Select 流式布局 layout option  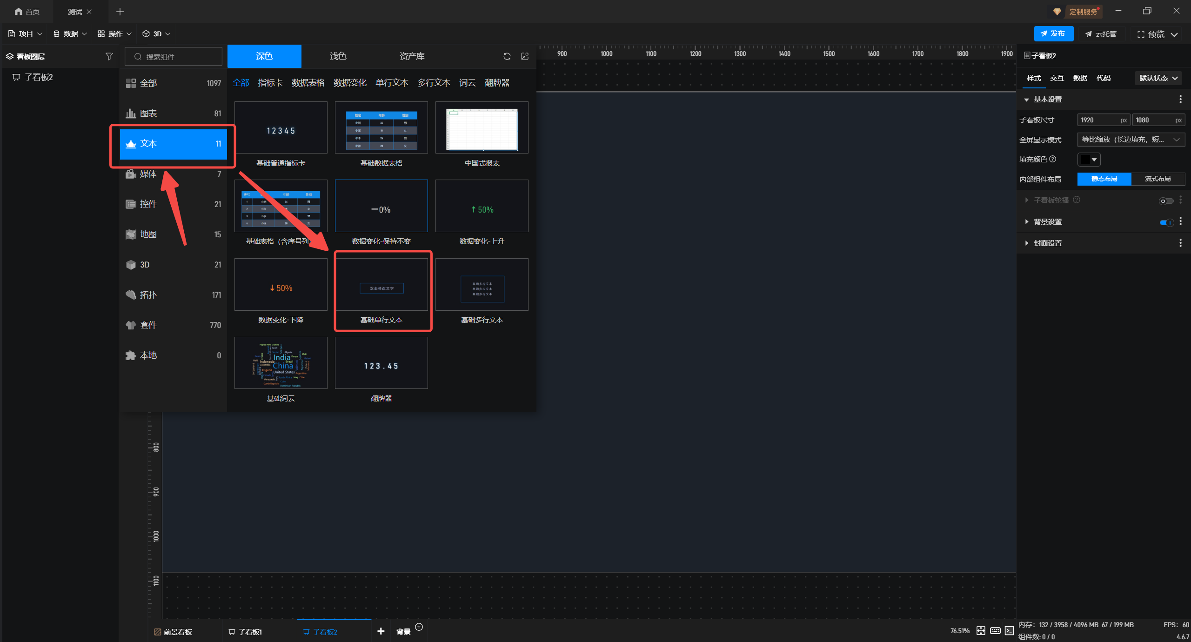point(1158,179)
